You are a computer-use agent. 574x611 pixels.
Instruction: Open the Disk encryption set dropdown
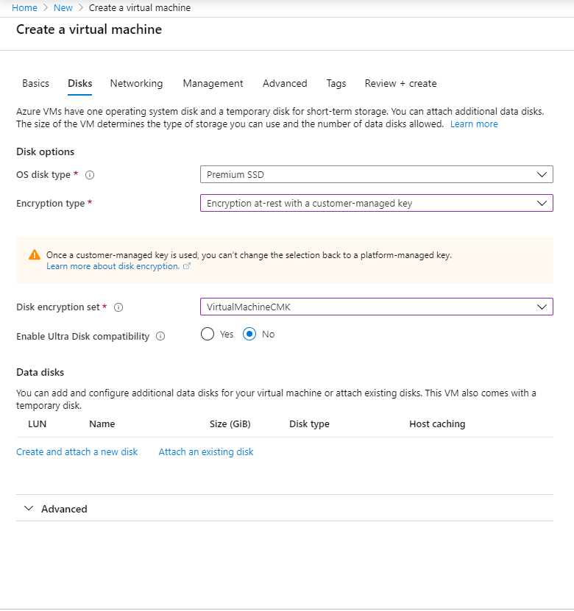point(376,307)
